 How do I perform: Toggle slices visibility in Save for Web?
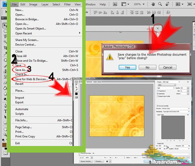pos(76,97)
